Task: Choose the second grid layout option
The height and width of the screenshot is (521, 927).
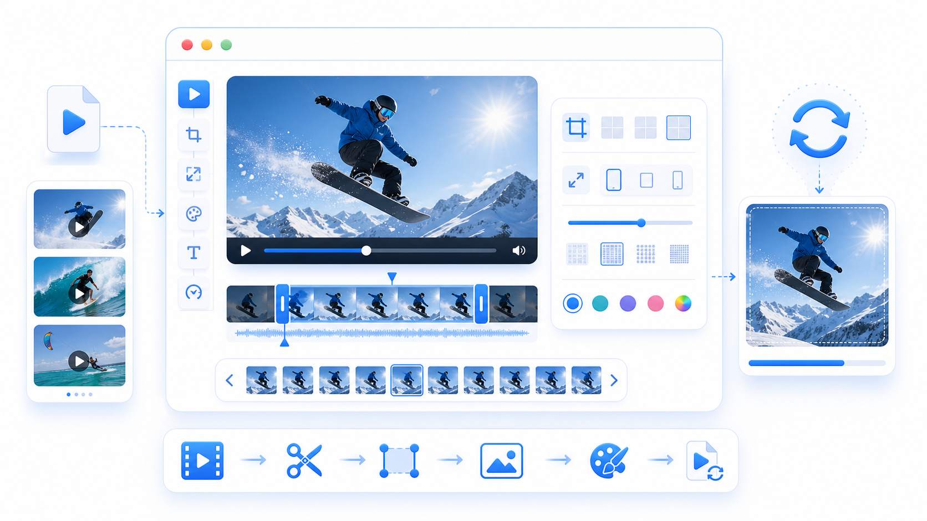Action: [645, 128]
